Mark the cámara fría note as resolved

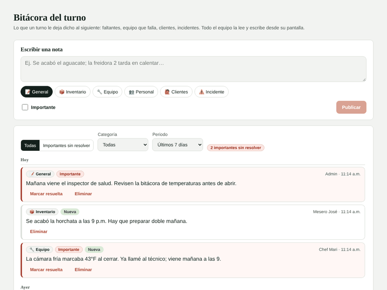coord(46,270)
